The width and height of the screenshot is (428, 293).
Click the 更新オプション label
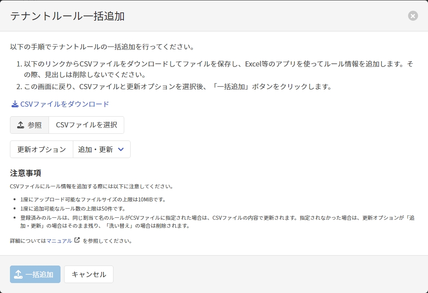pos(41,149)
